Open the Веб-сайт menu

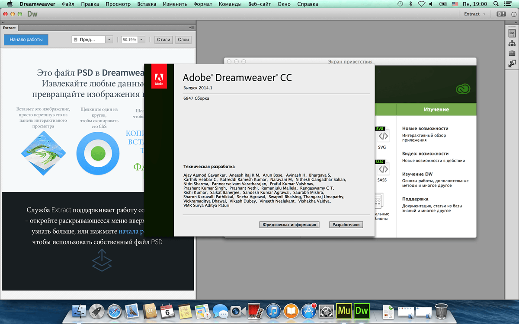click(x=260, y=4)
